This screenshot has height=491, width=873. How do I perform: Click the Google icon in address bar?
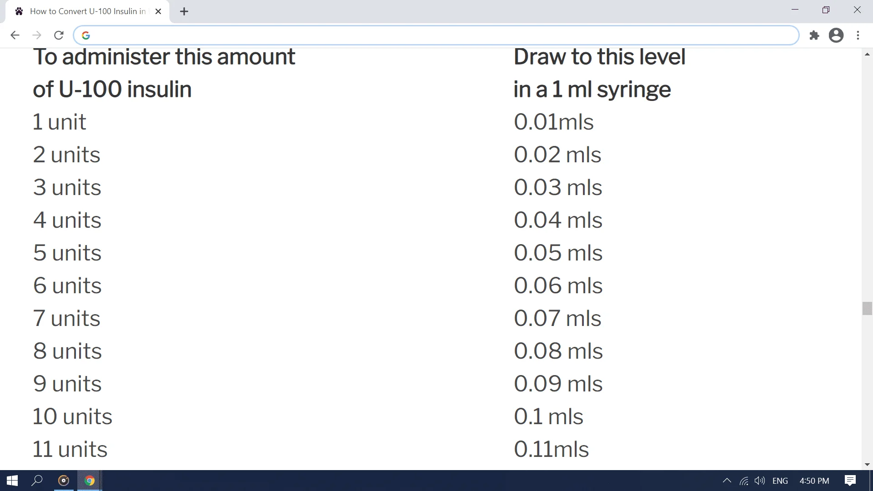86,35
